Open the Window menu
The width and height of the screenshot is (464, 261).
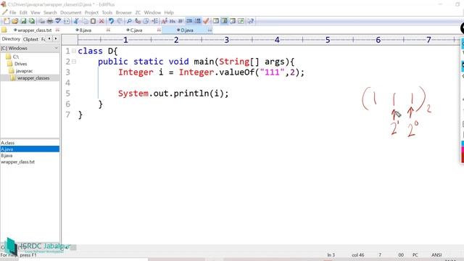[x=152, y=12]
